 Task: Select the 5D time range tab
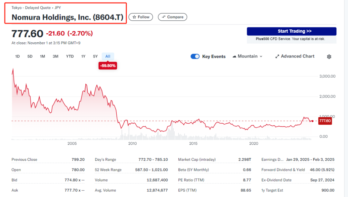(x=30, y=57)
